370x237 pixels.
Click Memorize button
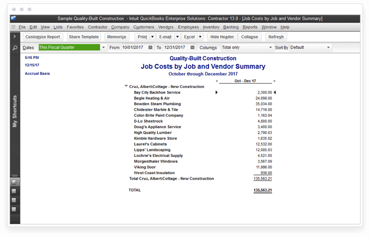[116, 37]
